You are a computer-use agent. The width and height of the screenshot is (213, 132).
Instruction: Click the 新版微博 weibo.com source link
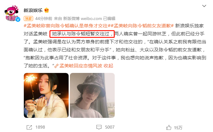pyautogui.click(x=83, y=18)
